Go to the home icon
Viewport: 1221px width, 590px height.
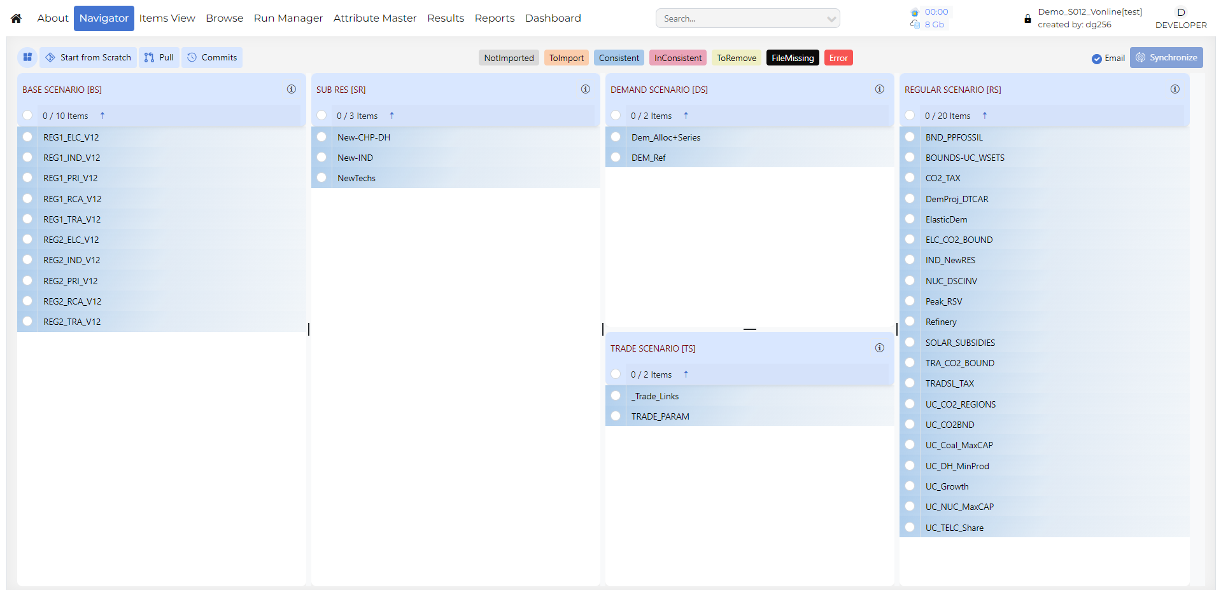coord(17,18)
